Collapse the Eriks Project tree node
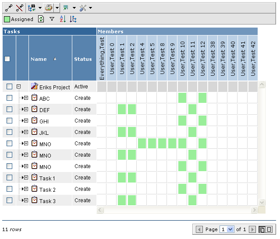Image resolution: width=280 pixels, height=239 pixels. pos(19,87)
